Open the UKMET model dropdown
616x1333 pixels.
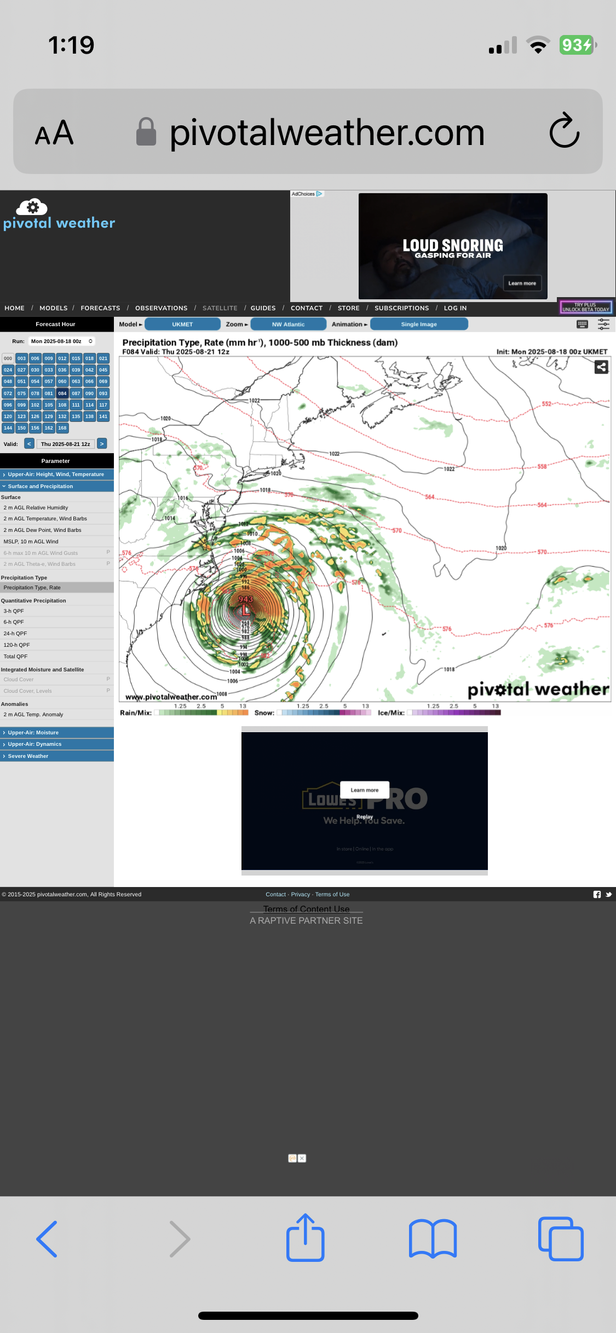182,324
